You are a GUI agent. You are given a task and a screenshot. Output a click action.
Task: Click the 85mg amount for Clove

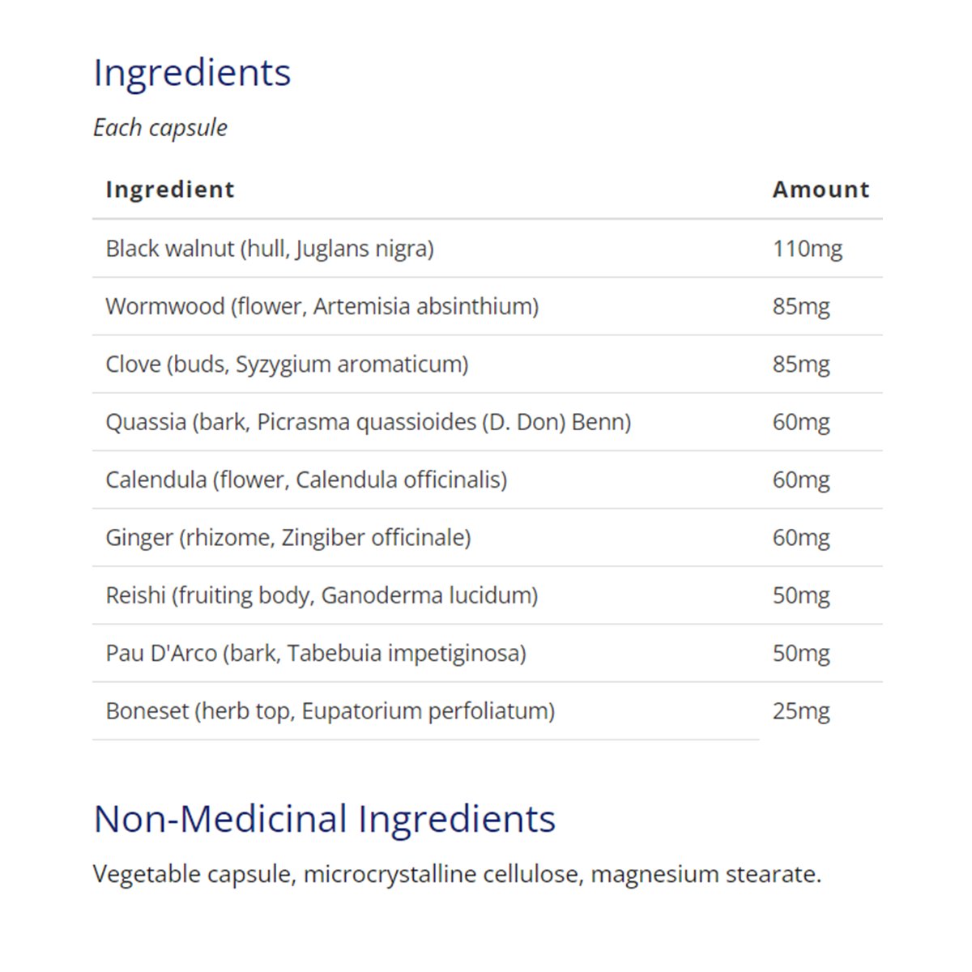801,364
